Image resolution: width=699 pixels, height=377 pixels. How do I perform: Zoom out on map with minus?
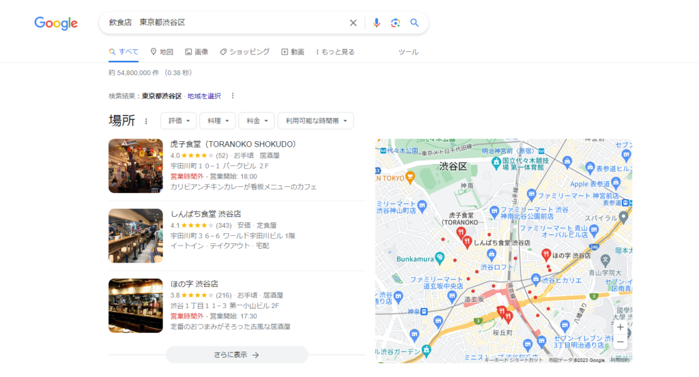point(620,342)
